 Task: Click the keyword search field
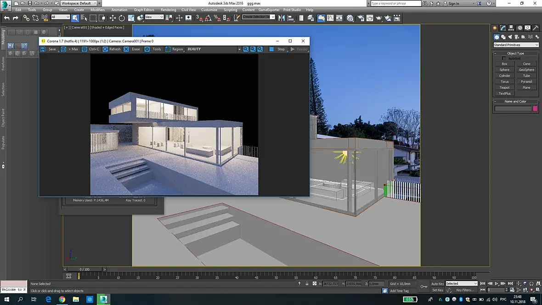click(395, 4)
